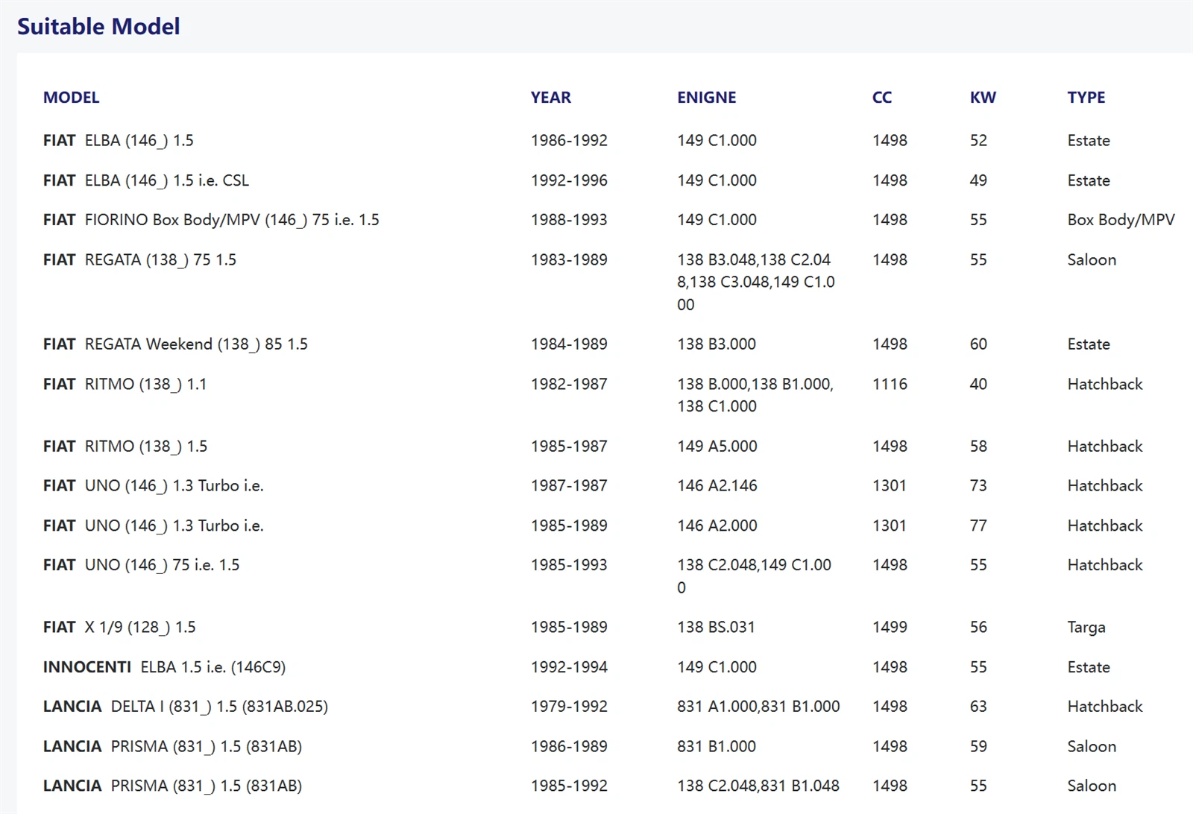Click year 1983-1989 cell

click(x=569, y=260)
